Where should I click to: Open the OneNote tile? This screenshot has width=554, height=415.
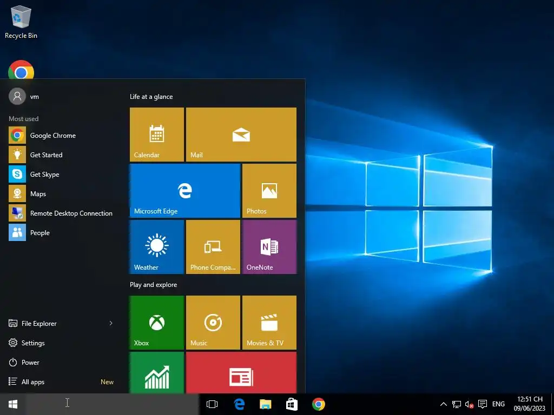coord(269,246)
